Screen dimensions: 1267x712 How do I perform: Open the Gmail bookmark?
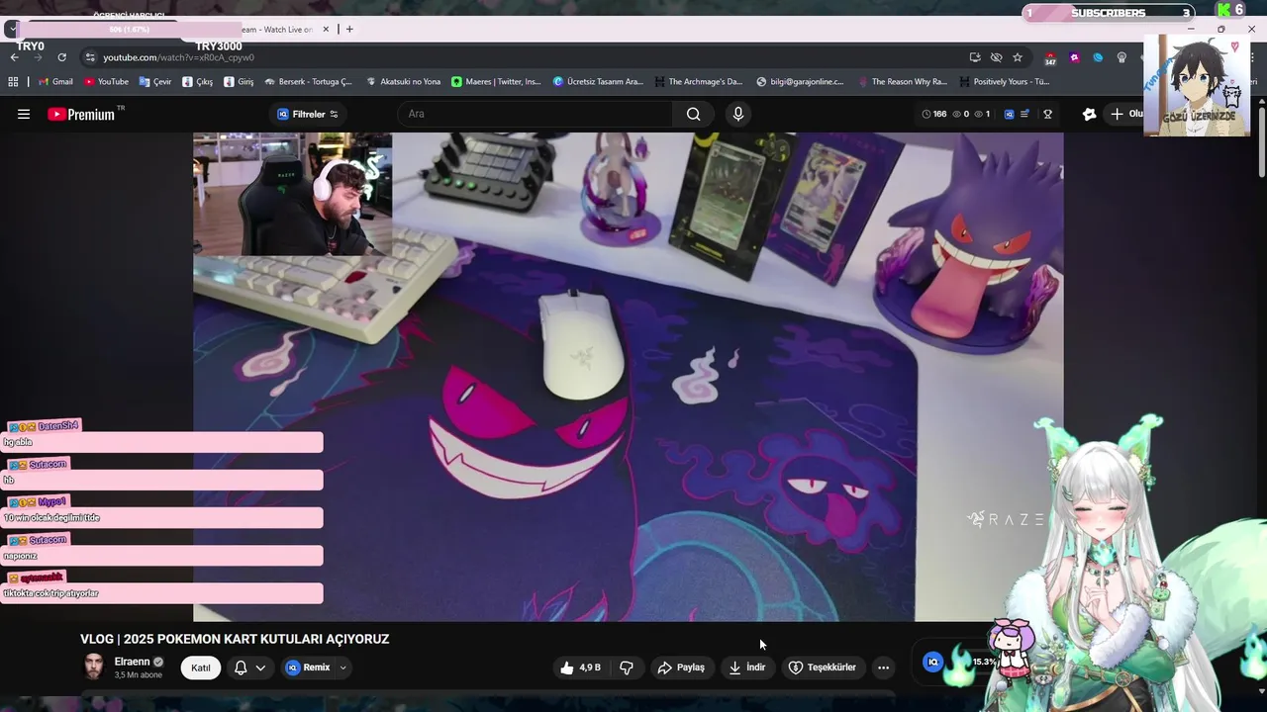click(x=55, y=82)
